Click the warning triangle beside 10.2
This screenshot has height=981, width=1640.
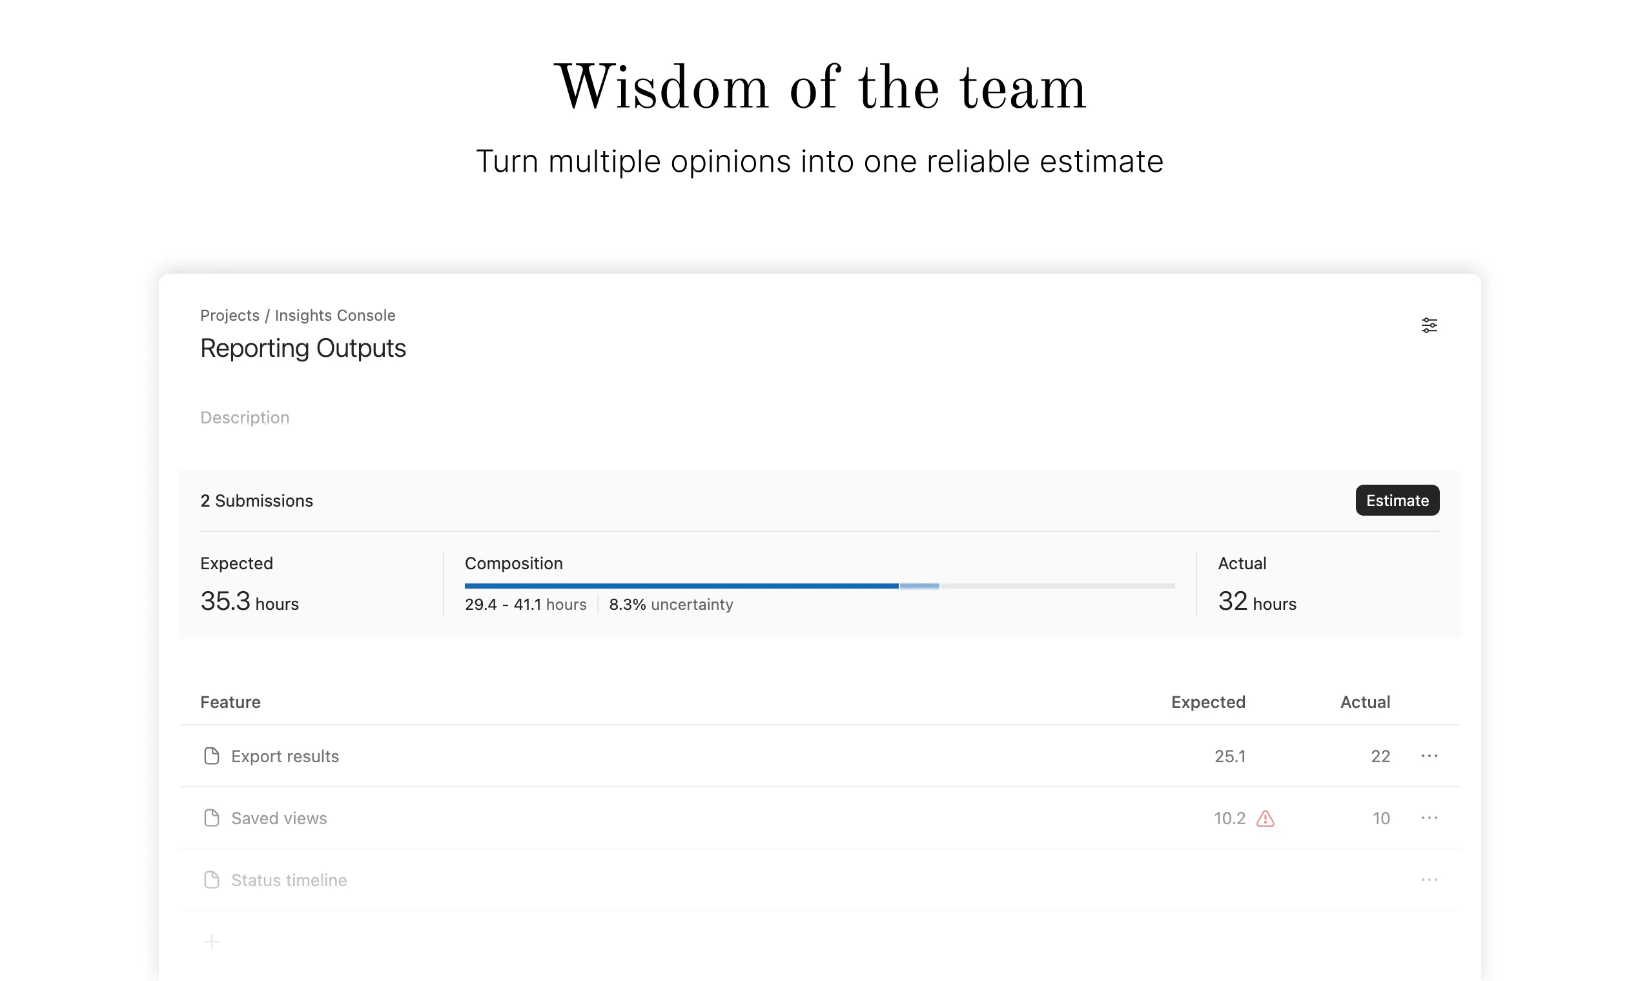[x=1265, y=818]
